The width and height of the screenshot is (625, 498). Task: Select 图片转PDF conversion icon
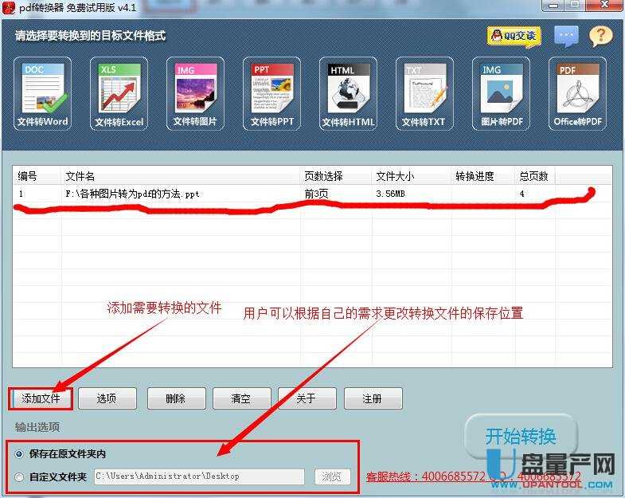pos(501,93)
